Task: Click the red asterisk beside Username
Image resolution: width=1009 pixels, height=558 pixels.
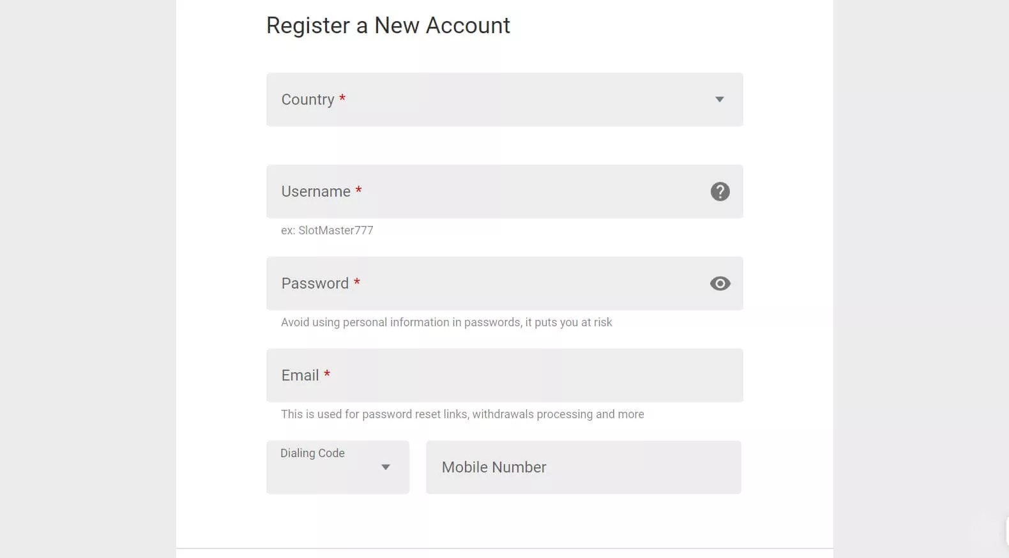Action: (359, 190)
